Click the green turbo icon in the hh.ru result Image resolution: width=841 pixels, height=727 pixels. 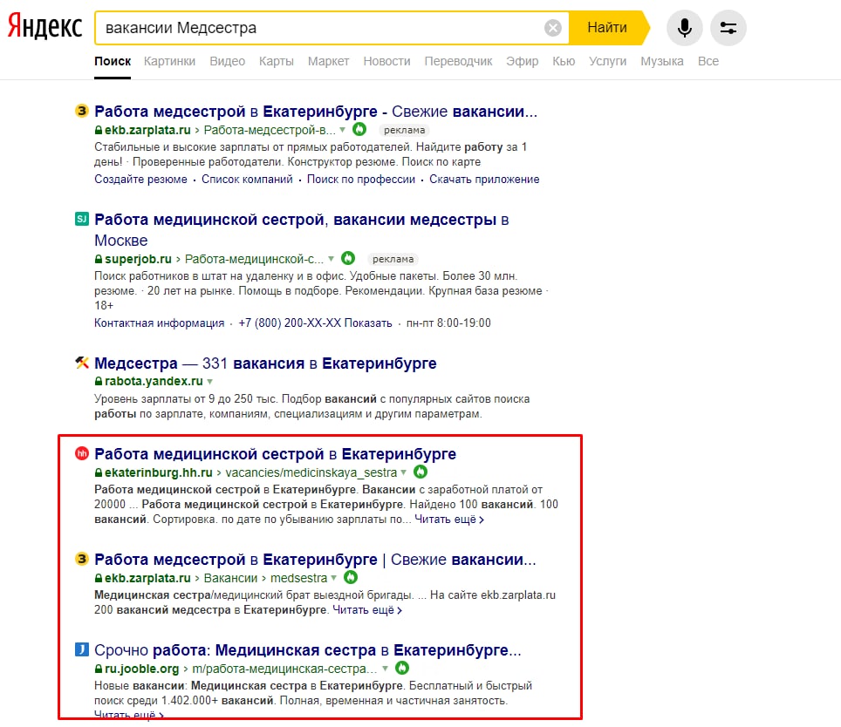[x=420, y=472]
